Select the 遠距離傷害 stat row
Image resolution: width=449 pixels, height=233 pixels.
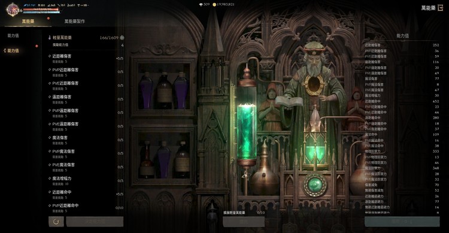tap(86, 99)
